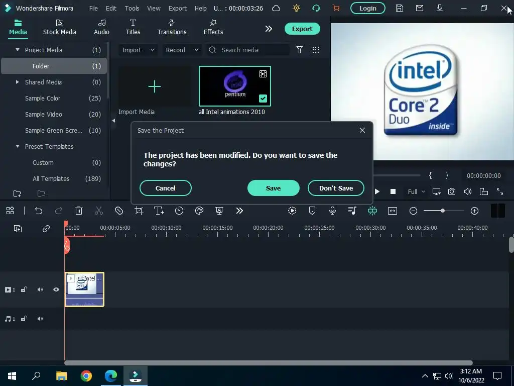This screenshot has height=386, width=514.
Task: Open the envelope messages icon
Action: pos(420,8)
